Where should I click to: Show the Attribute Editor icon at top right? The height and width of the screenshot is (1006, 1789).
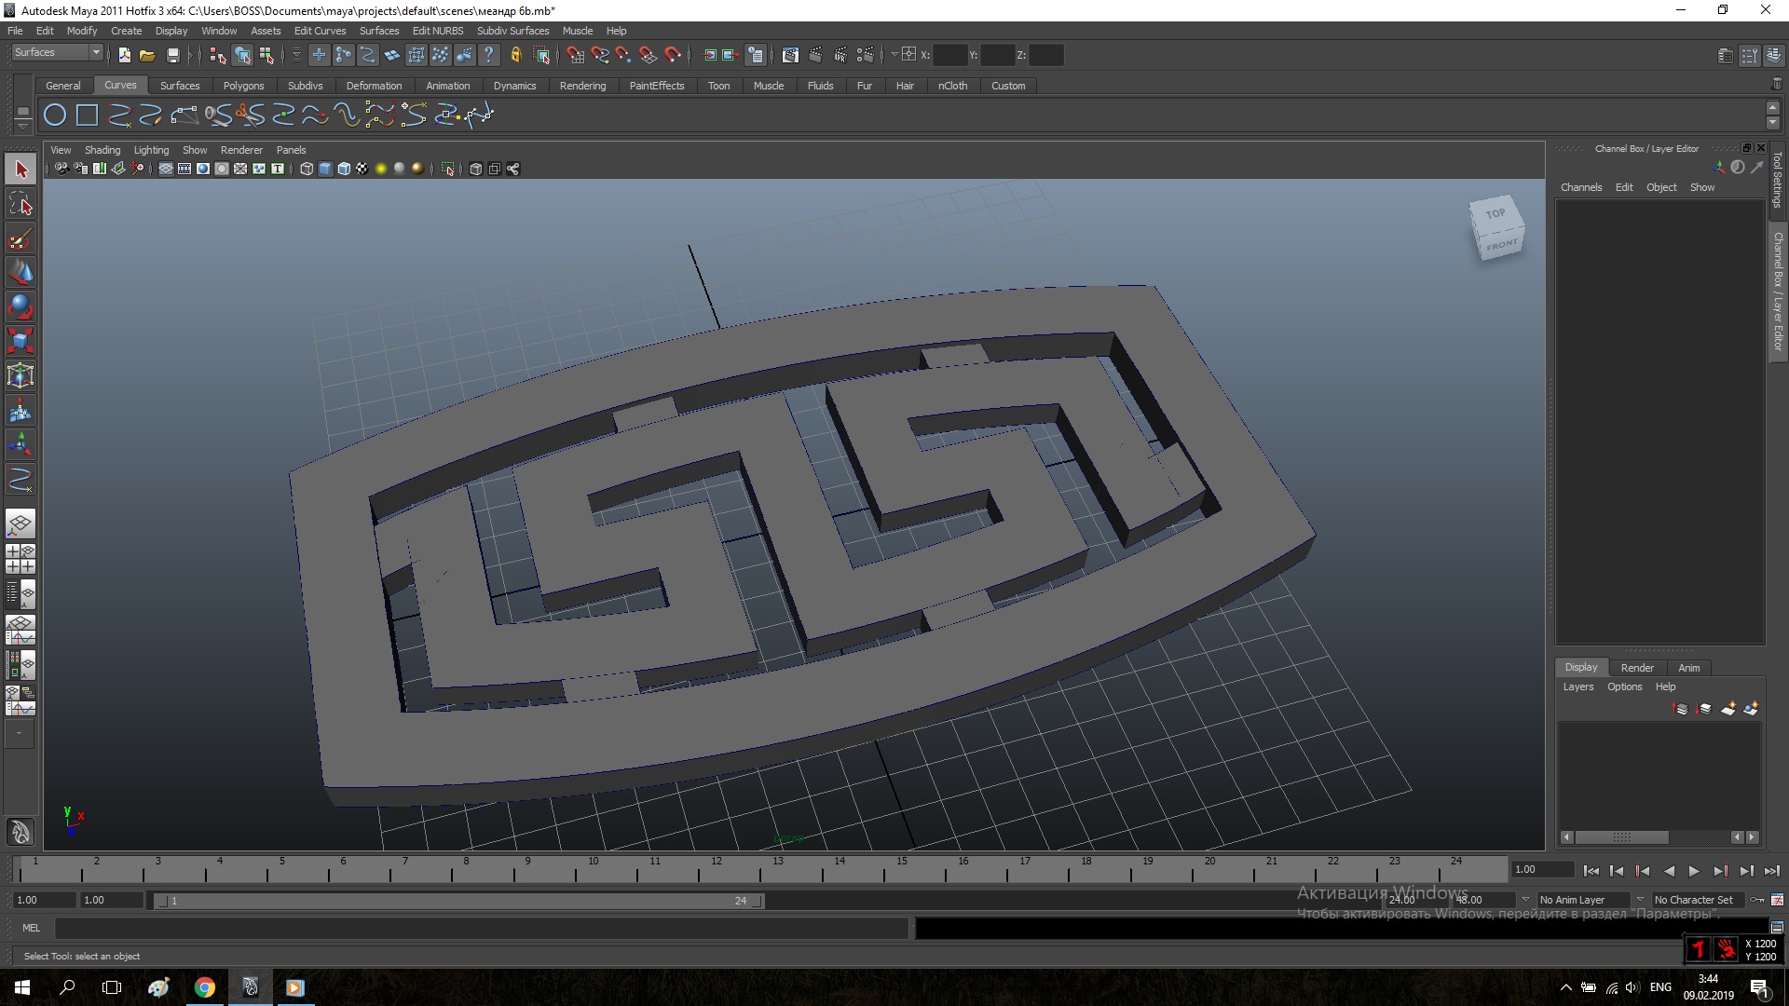pyautogui.click(x=1726, y=55)
